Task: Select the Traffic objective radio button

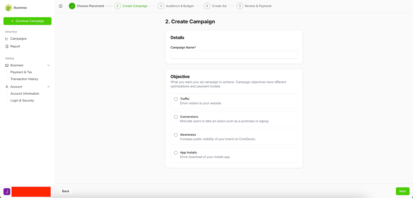Action: (x=176, y=99)
